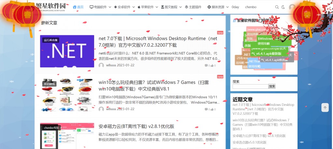Open recent post net 7.0下载 in sidebar
Screen dimensions: 333x149
263,109
